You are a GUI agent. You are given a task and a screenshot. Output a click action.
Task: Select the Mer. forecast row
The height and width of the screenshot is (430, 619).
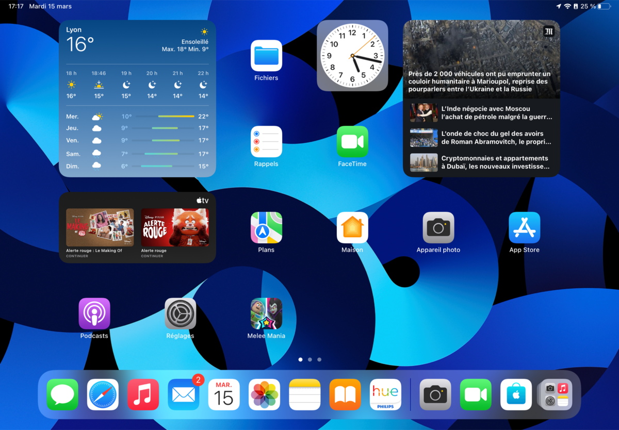(x=137, y=117)
